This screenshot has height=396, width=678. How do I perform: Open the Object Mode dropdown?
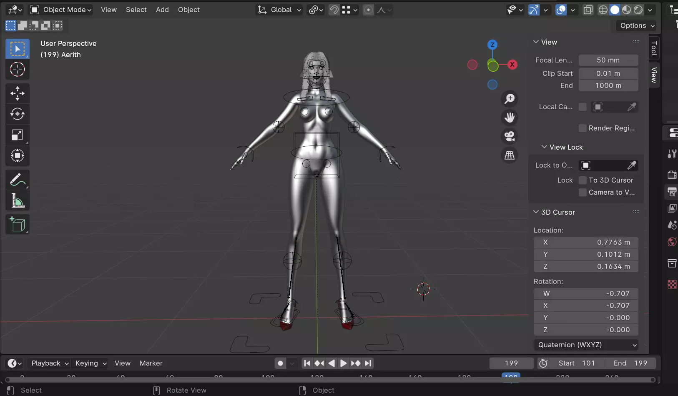[60, 10]
